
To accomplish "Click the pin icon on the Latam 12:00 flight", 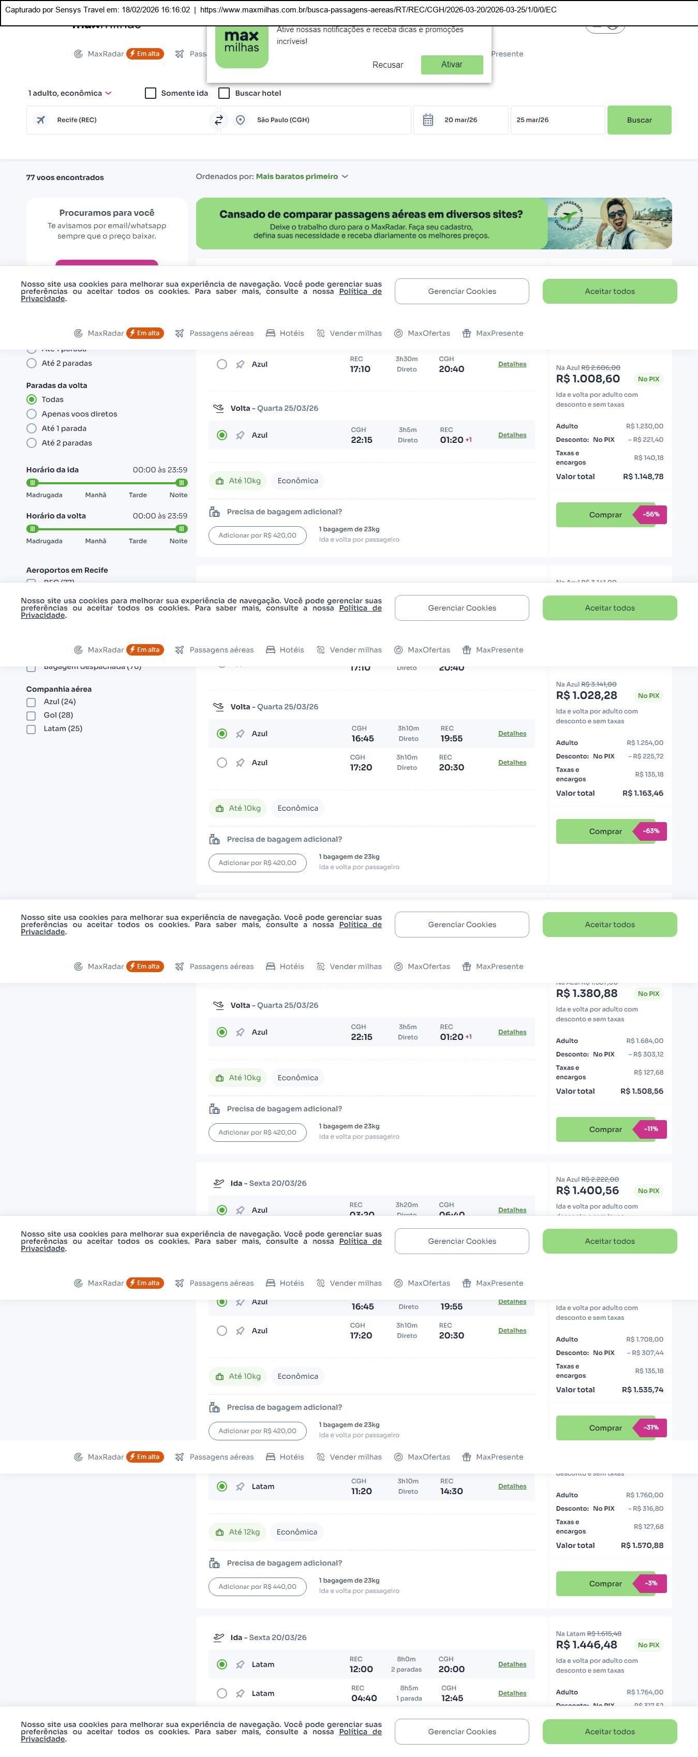I will click(240, 1664).
